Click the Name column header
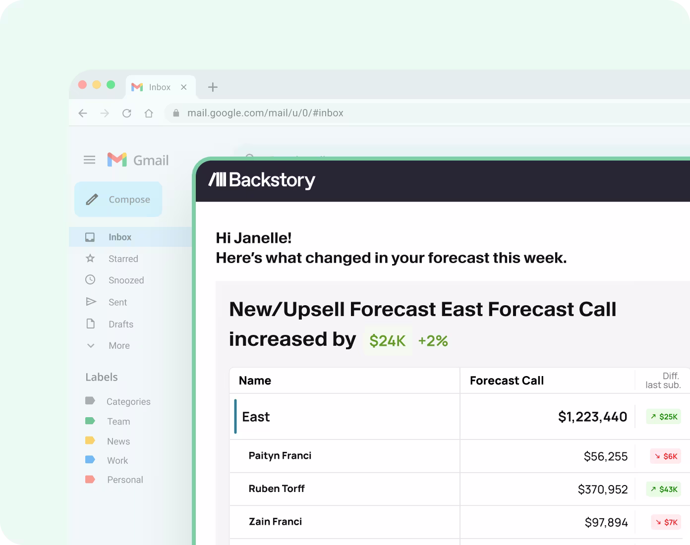Viewport: 690px width, 545px height. [x=255, y=381]
